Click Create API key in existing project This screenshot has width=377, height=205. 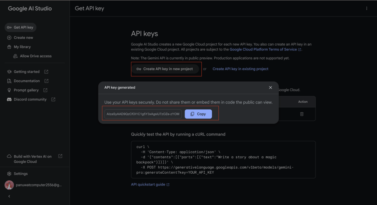[x=240, y=69]
